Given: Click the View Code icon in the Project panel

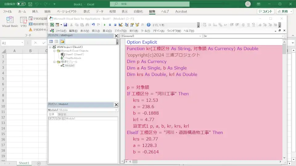Looking at the screenshot, I should [x=51, y=41].
